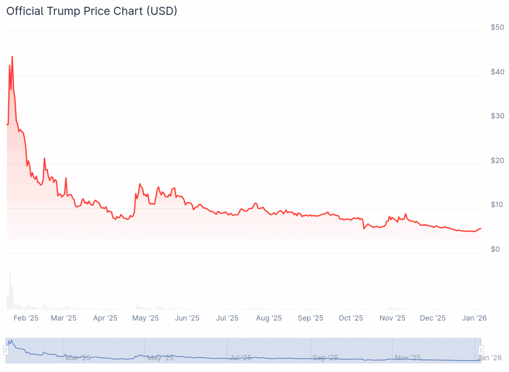Click the $50 price axis label
This screenshot has height=372, width=509.
(497, 27)
